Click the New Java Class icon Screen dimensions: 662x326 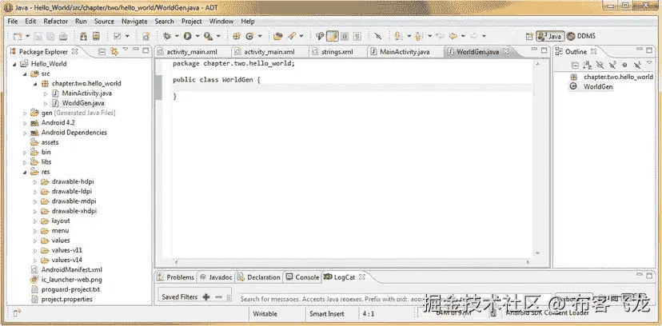point(249,36)
